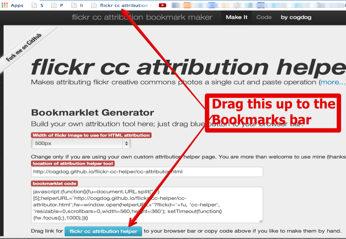The width and height of the screenshot is (346, 239).
Task: Open the Apps grid in bookmarks bar
Action: [x=13, y=5]
